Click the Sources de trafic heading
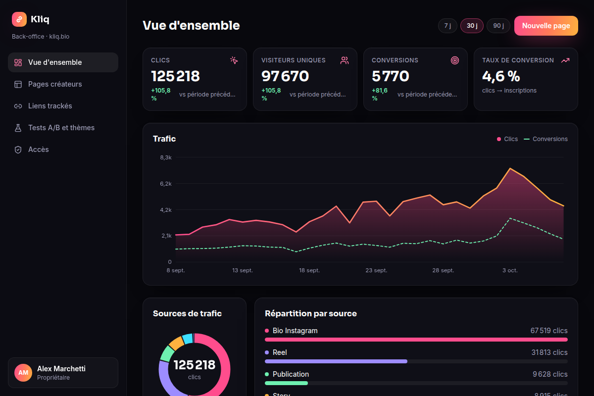This screenshot has height=396, width=594. pos(187,313)
